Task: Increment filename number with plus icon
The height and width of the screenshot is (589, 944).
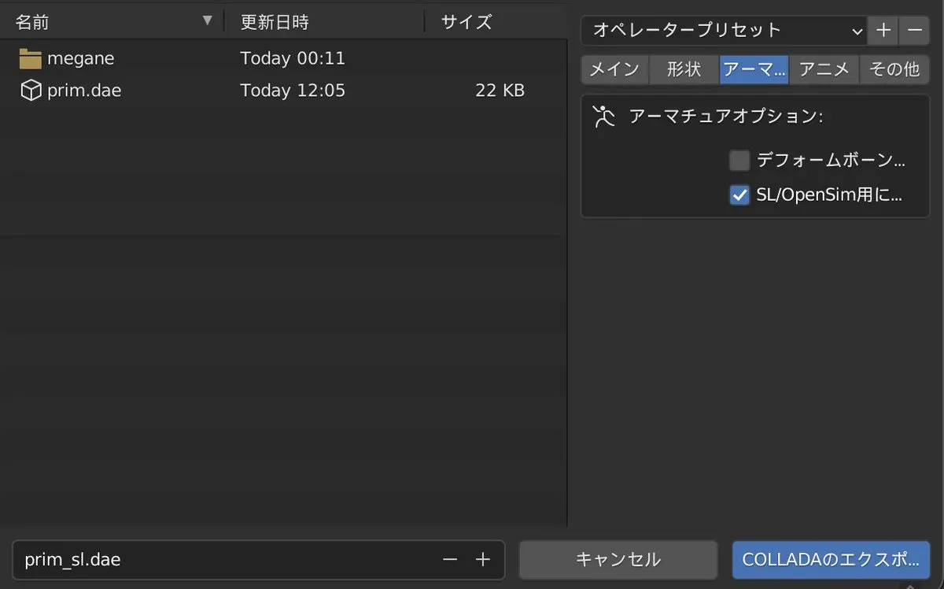Action: coord(483,560)
